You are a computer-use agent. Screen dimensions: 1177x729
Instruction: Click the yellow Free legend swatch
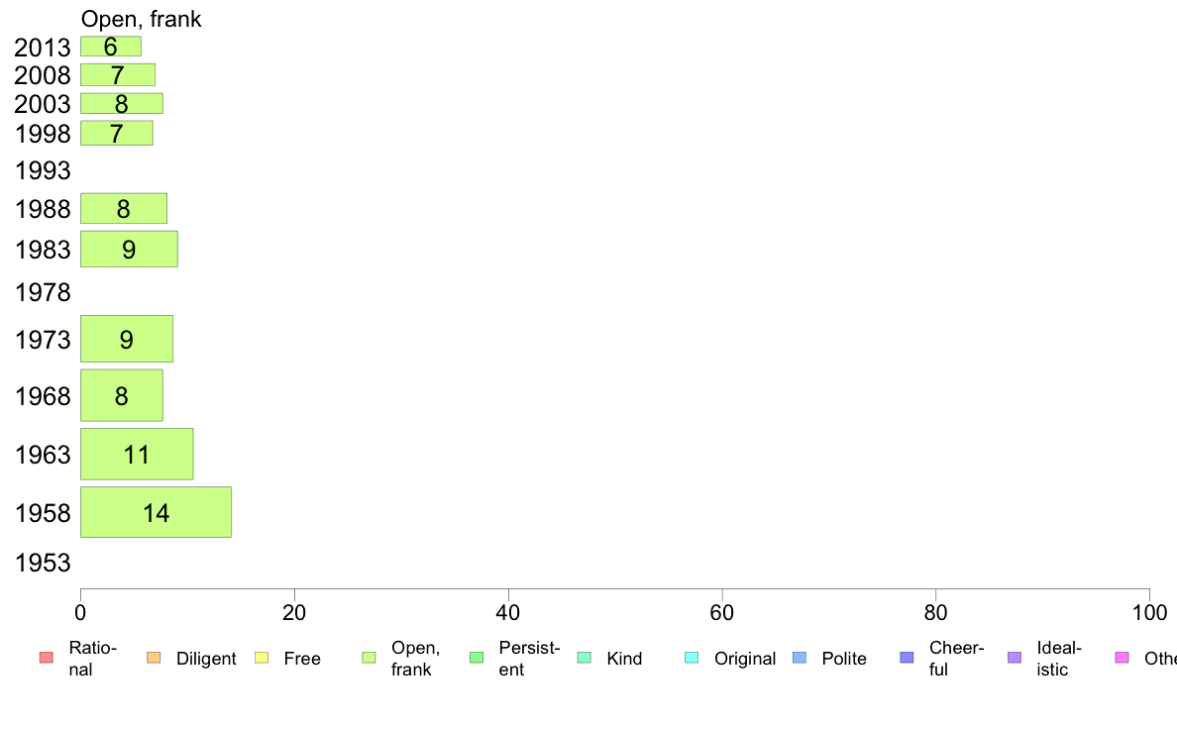tap(262, 658)
